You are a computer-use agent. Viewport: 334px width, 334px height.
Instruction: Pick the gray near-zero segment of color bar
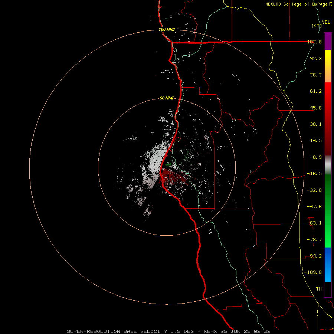click(x=328, y=165)
